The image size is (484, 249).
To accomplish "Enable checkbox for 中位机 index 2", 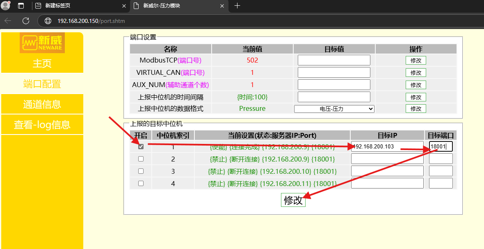I will click(x=141, y=159).
